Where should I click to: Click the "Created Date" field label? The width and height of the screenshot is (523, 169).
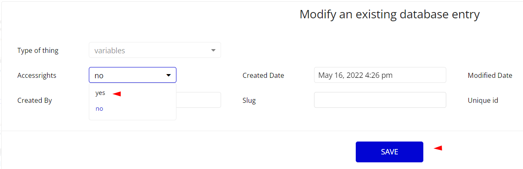click(x=263, y=75)
